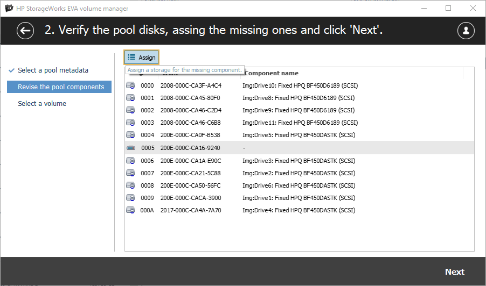The image size is (486, 286).
Task: Click the disk icon for row 0003
Action: pos(130,123)
